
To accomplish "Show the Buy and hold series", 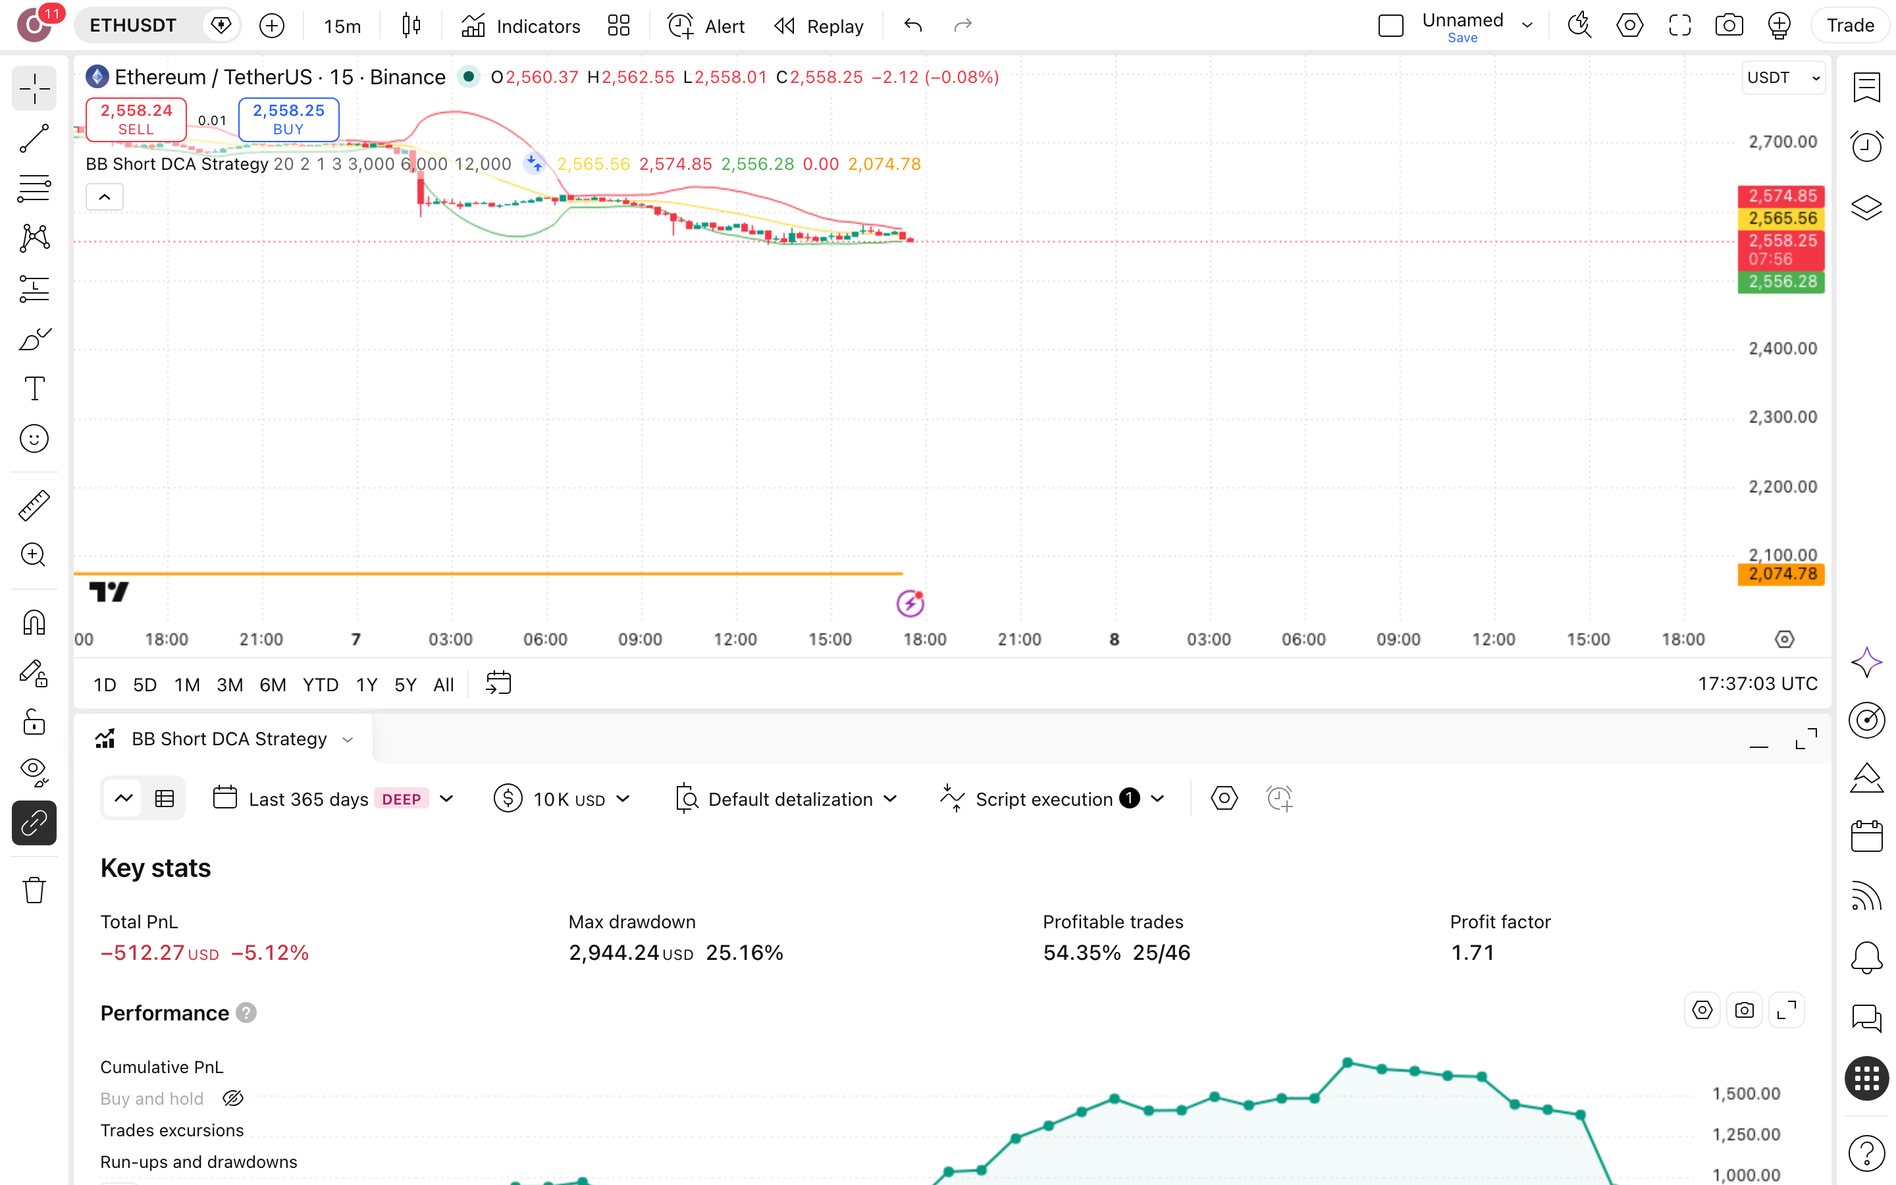I will [232, 1099].
